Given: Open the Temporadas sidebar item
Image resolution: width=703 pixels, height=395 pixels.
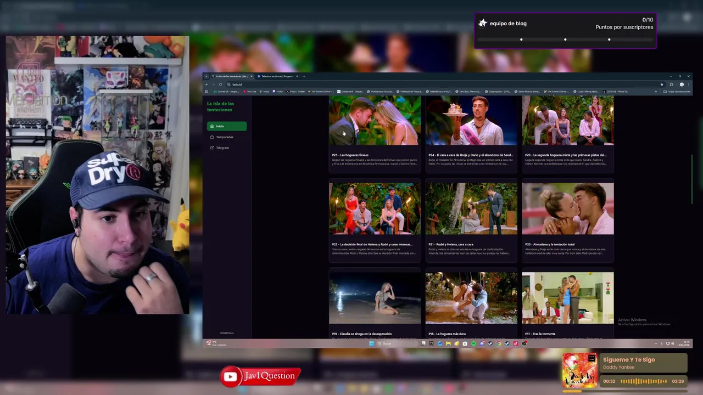Looking at the screenshot, I should coord(226,137).
